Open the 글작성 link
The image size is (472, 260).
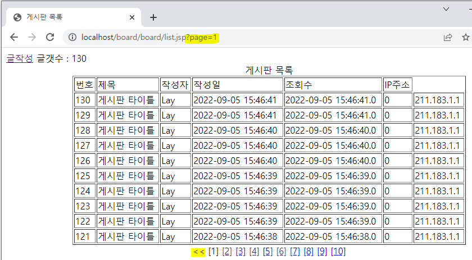point(20,58)
